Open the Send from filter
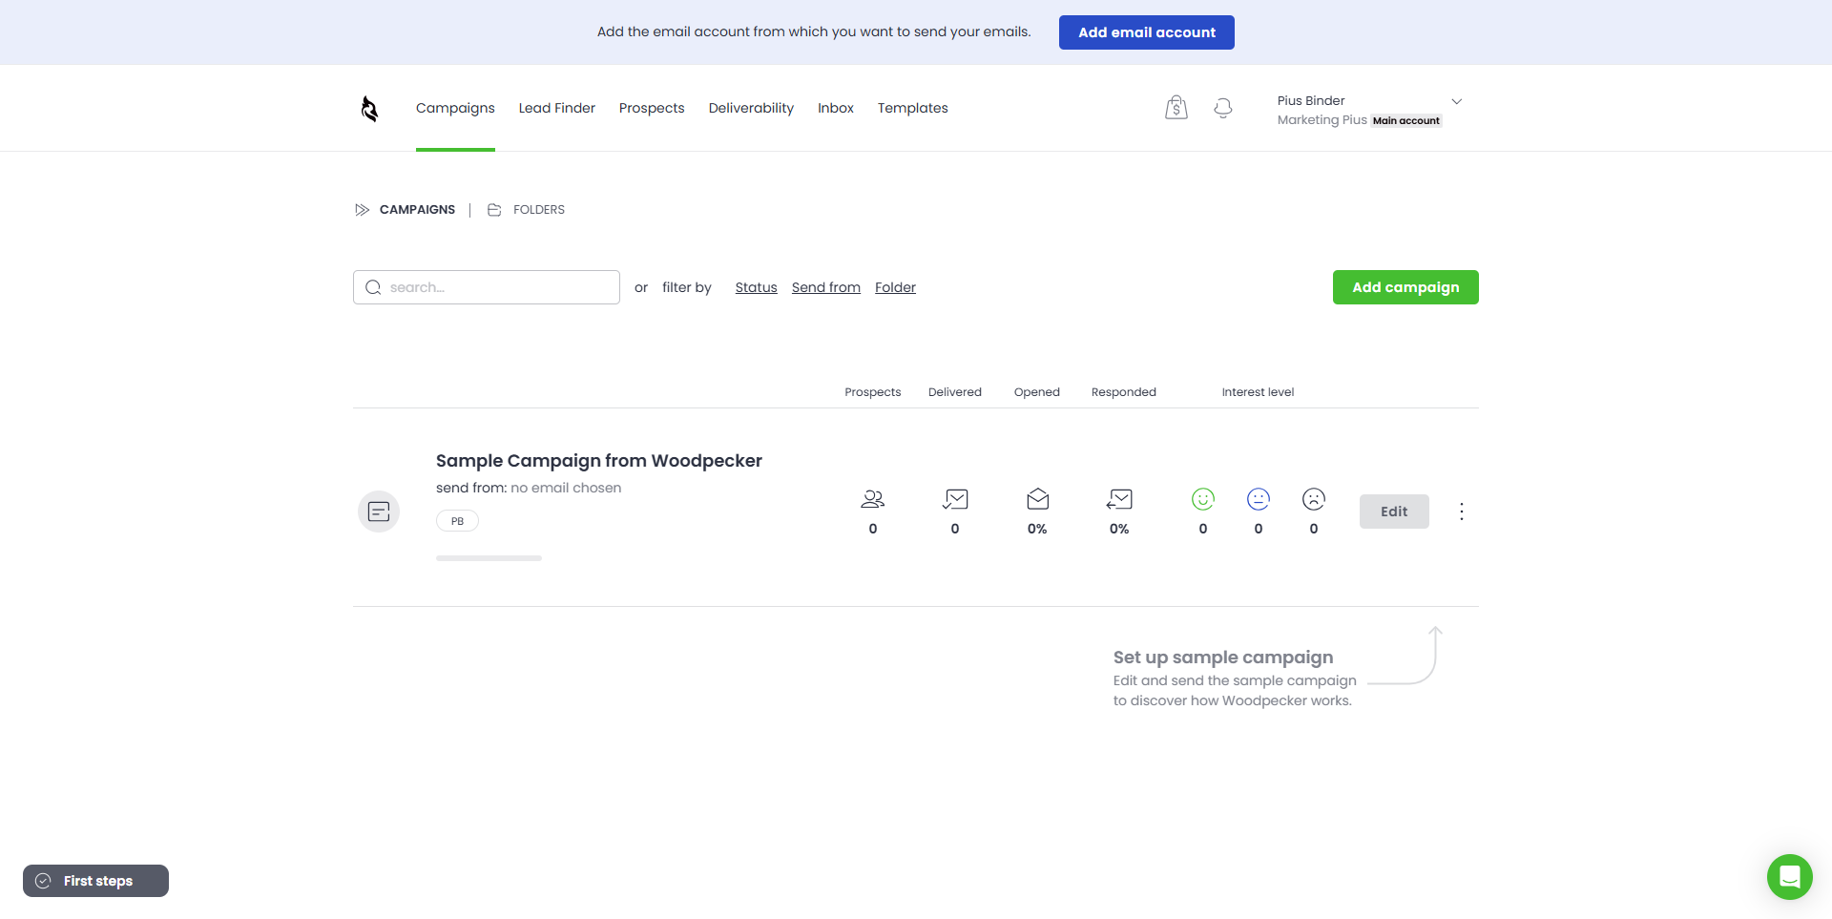Viewport: 1832px width, 919px height. 825,287
